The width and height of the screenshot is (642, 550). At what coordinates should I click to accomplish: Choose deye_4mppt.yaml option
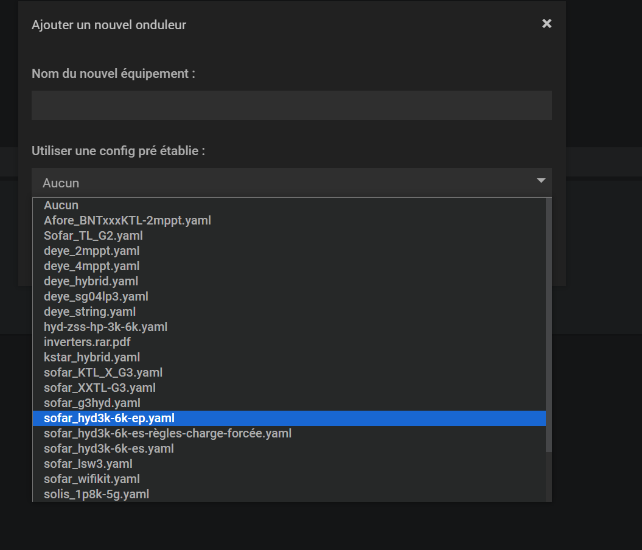click(91, 266)
